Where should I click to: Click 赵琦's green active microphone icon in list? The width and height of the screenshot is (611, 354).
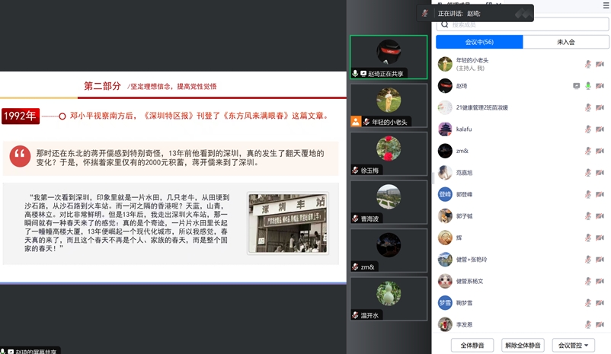pos(588,86)
